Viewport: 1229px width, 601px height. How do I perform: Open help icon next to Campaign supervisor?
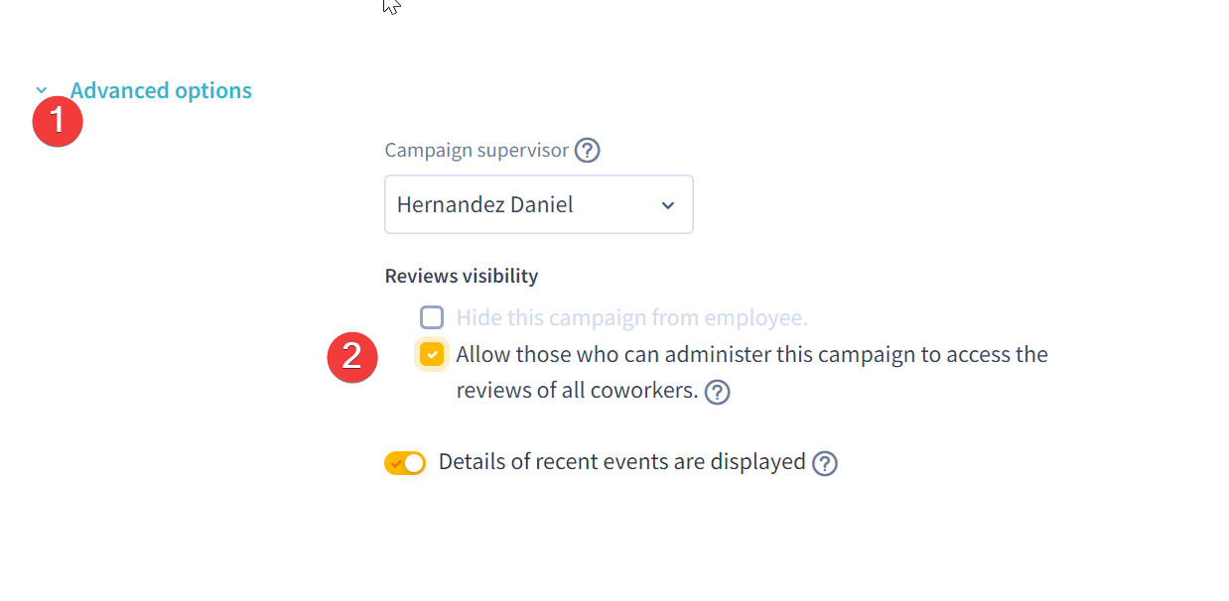coord(588,151)
